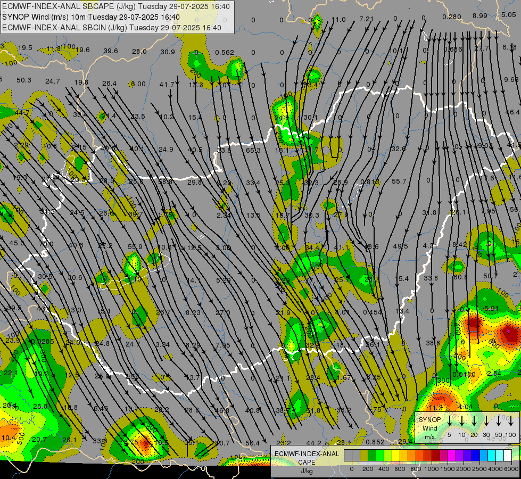Click the 50 m/s wind arrow in legend

(x=499, y=421)
